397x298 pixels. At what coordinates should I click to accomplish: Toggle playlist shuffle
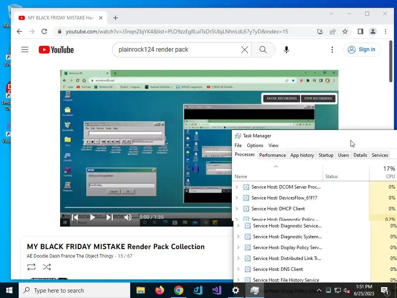tap(47, 267)
